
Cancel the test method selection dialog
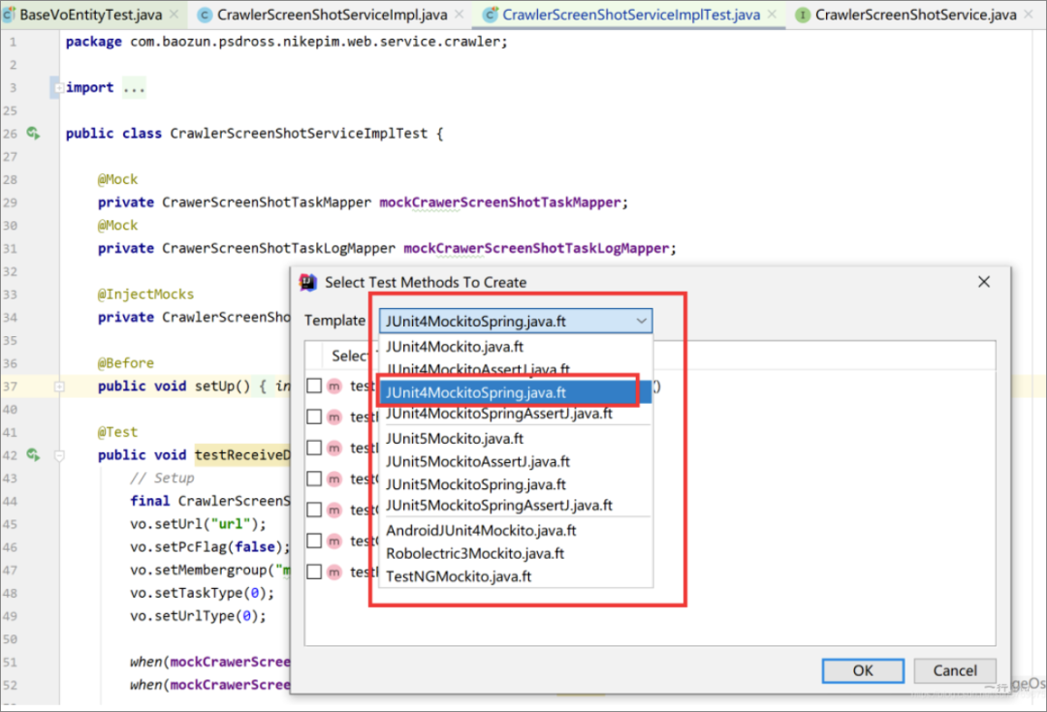click(954, 670)
